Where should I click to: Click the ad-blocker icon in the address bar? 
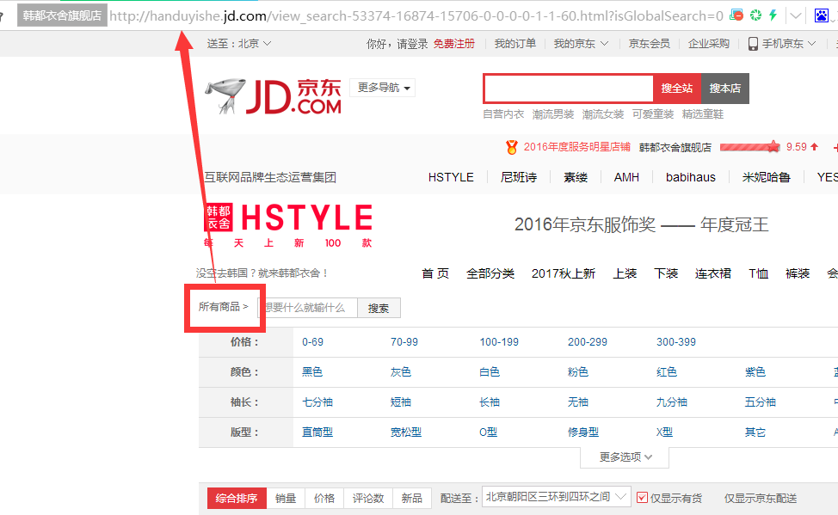(736, 15)
